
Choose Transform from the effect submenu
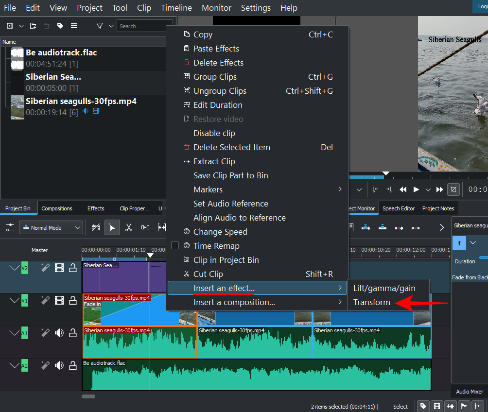[x=372, y=302]
